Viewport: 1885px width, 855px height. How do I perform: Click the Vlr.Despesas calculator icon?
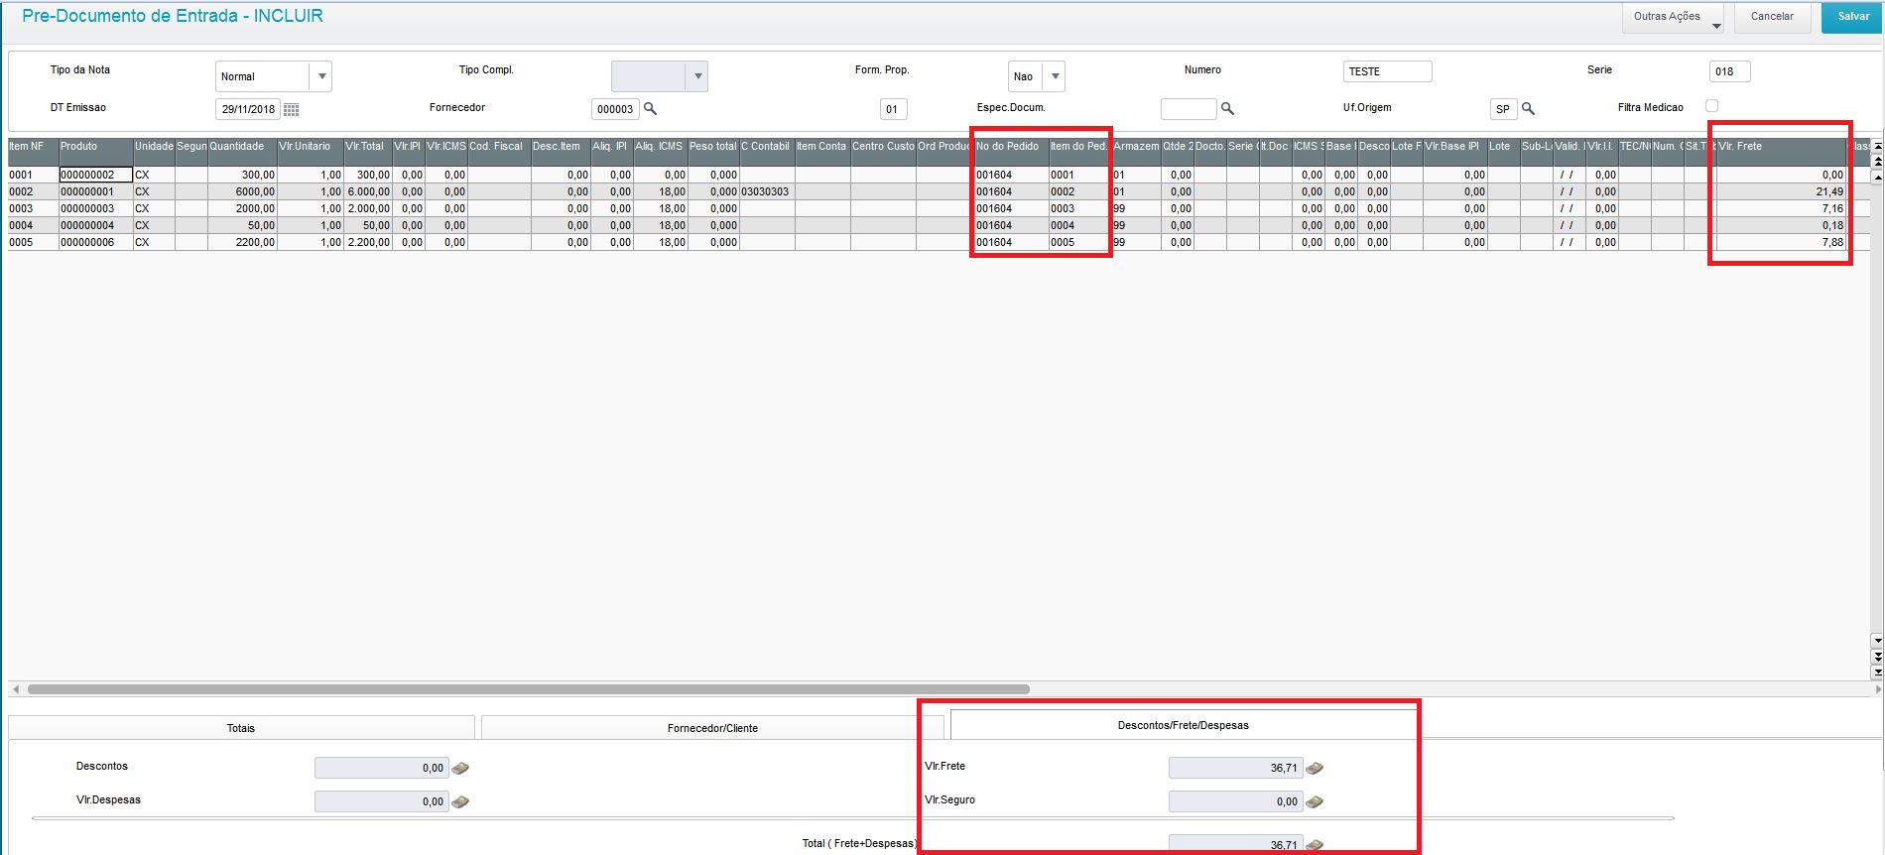460,801
